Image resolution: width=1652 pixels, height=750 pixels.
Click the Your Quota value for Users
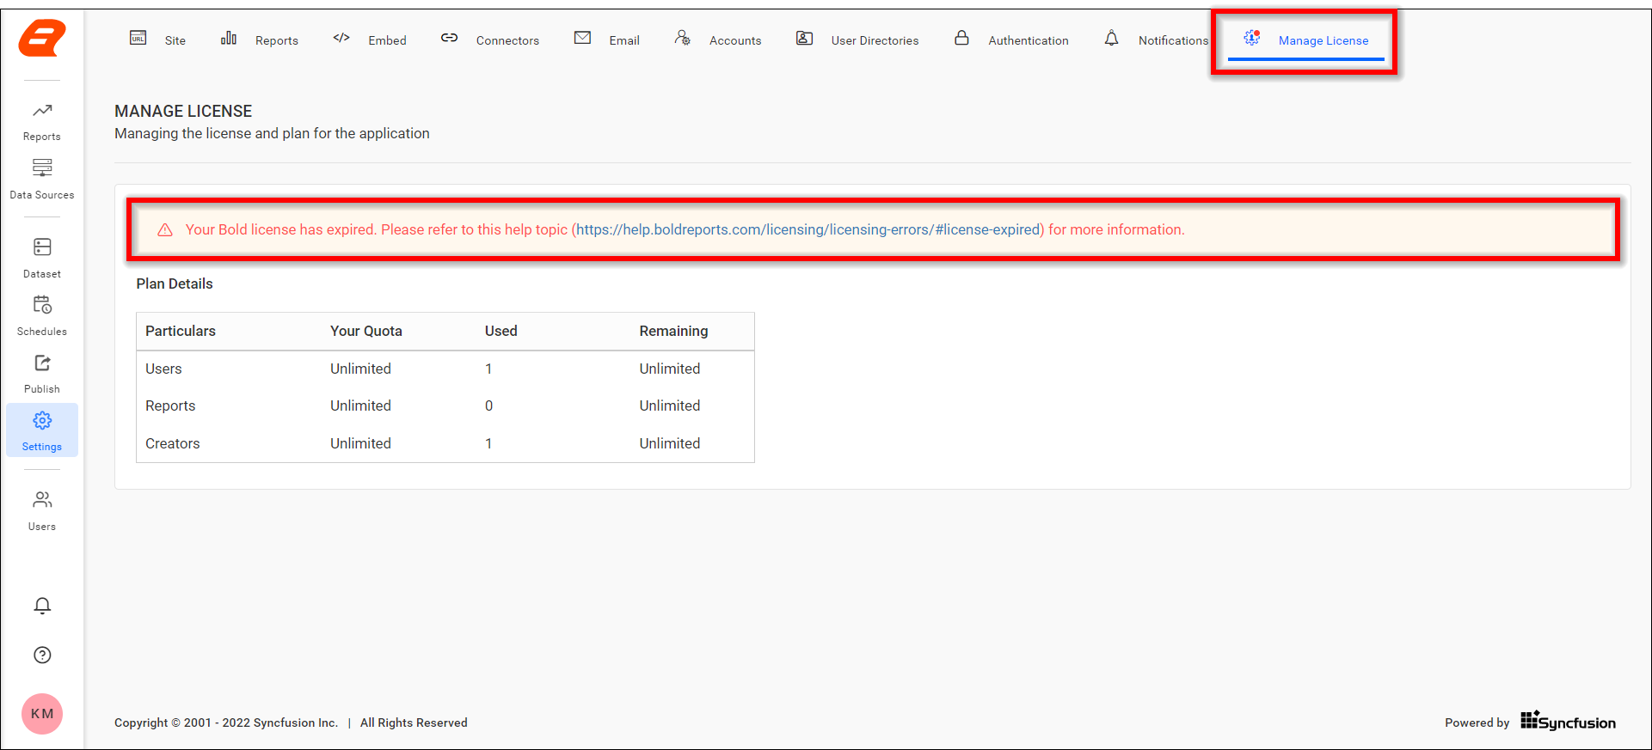(x=360, y=369)
